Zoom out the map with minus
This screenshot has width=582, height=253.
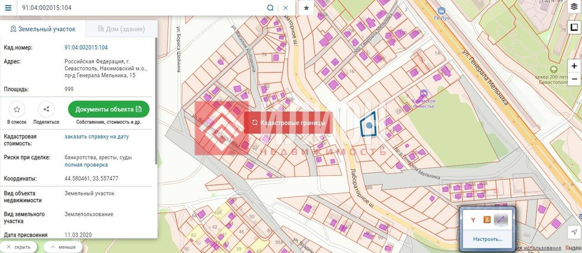click(574, 79)
